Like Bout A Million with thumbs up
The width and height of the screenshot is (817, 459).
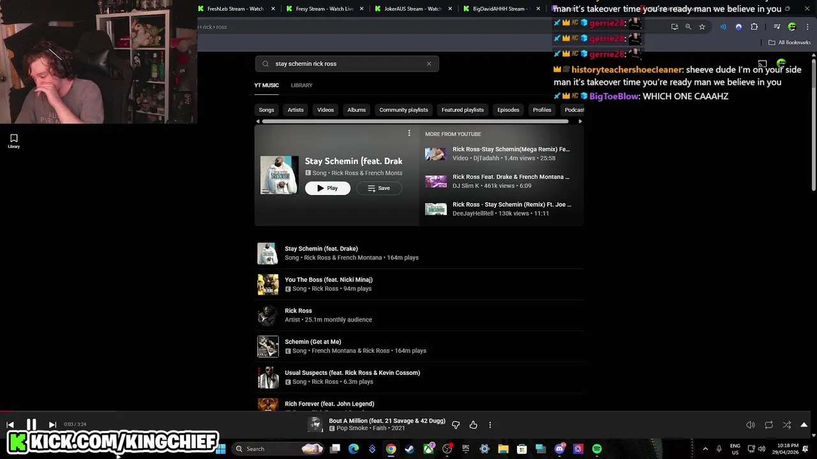473,425
